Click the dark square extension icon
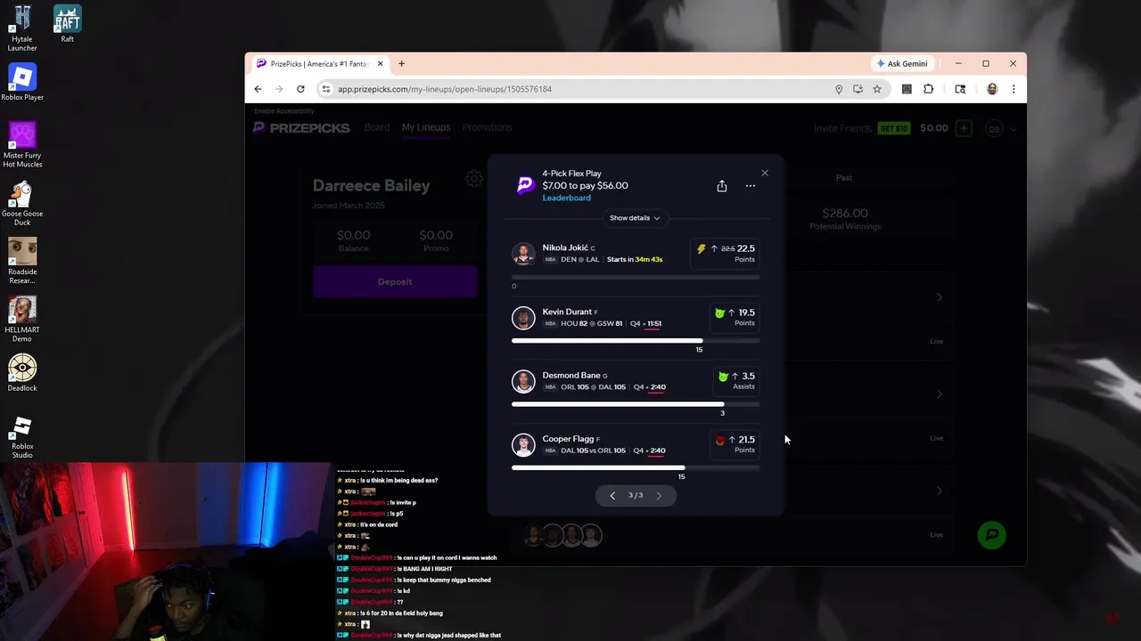 907,89
